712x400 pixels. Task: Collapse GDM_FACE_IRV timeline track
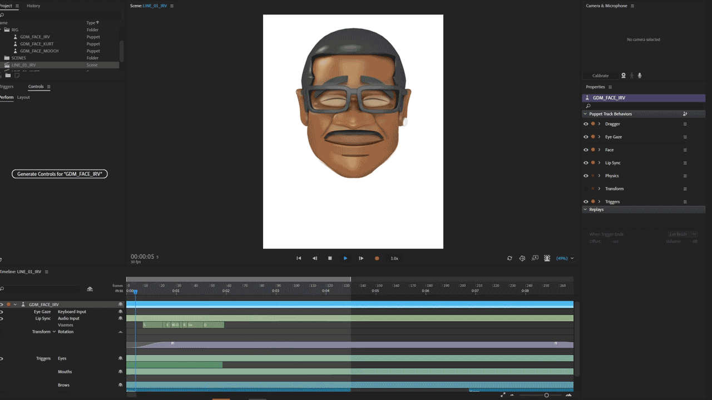(x=15, y=304)
